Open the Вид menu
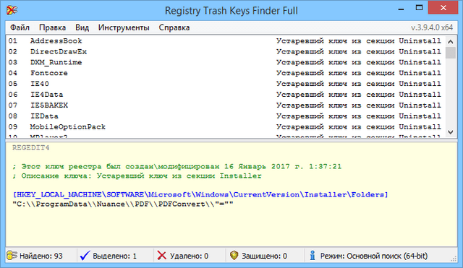463x268 pixels. point(82,27)
